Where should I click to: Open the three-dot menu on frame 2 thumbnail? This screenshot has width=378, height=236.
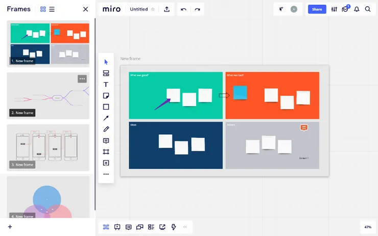pos(82,78)
